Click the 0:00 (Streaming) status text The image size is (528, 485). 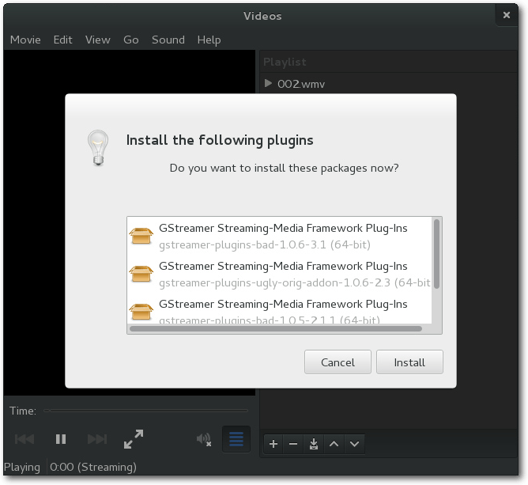pyautogui.click(x=93, y=467)
